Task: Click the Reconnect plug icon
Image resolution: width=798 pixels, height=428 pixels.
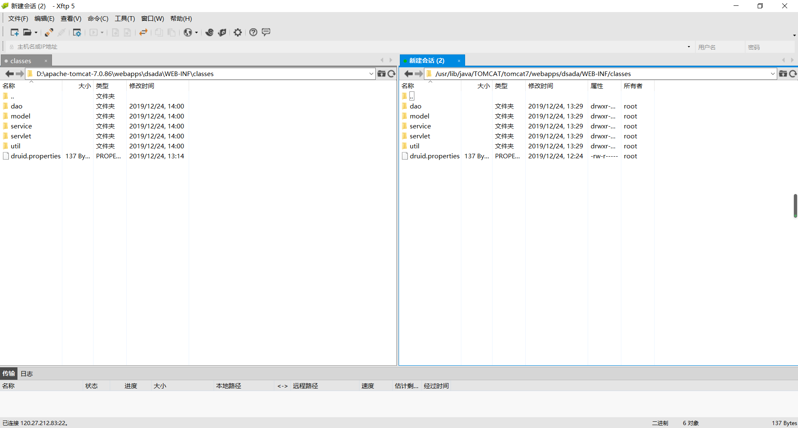Action: point(49,32)
